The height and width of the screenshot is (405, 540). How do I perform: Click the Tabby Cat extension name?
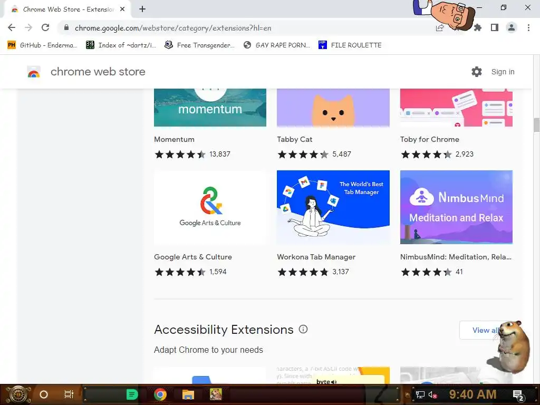coord(294,139)
